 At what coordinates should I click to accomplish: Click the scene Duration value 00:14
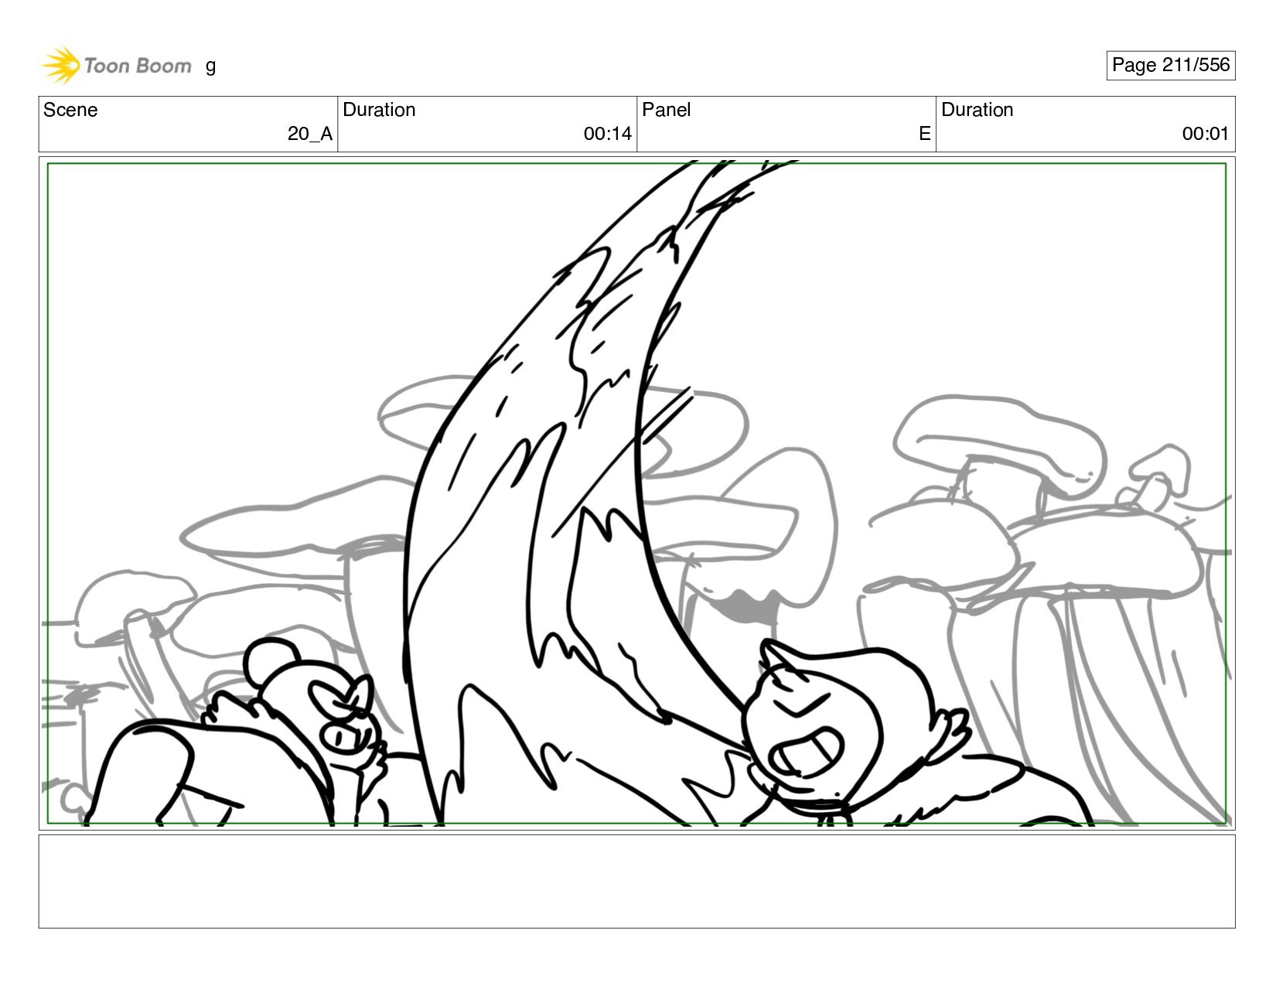click(607, 134)
